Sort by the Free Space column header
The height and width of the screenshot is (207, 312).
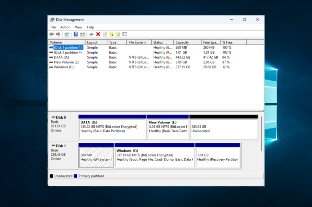click(211, 42)
